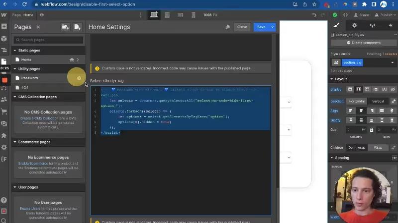Click the create new page icon
This screenshot has height=223, width=398.
pos(77,27)
